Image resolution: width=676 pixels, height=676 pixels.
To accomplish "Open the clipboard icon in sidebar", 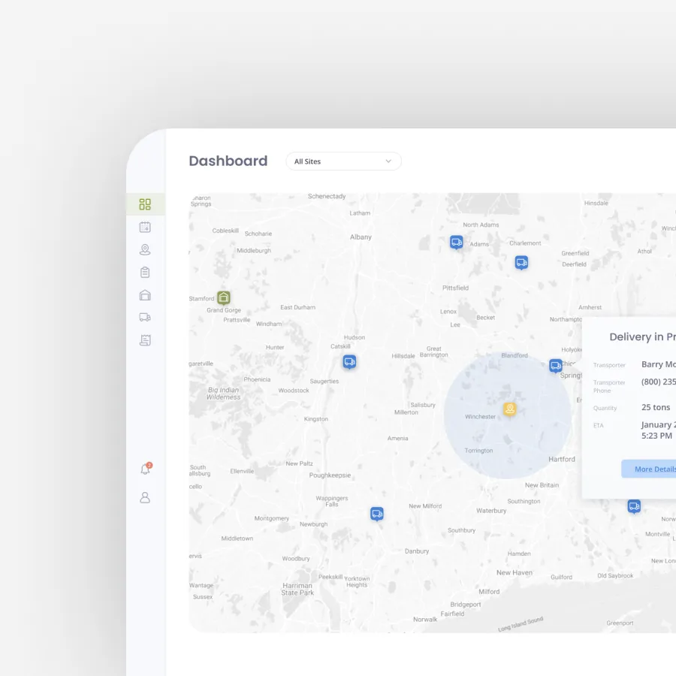I will pos(145,273).
